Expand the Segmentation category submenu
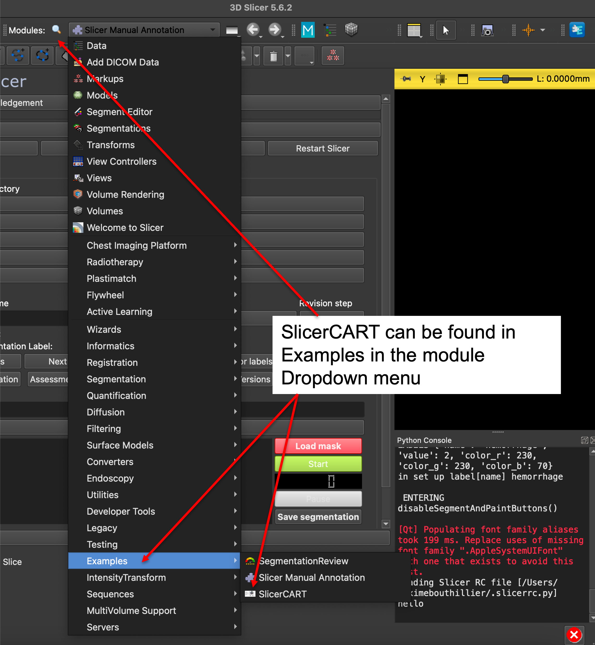Screen dimensions: 595x645 pyautogui.click(x=155, y=379)
